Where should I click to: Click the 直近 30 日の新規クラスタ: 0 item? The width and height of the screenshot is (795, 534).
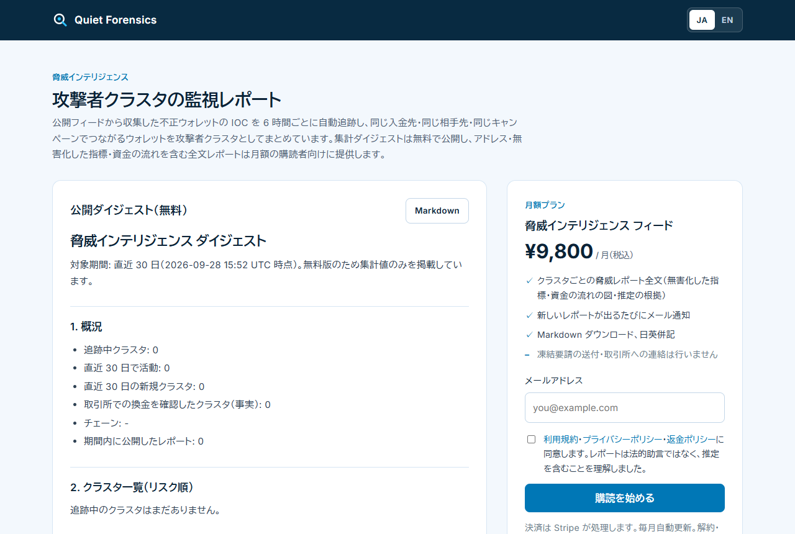[x=144, y=386]
